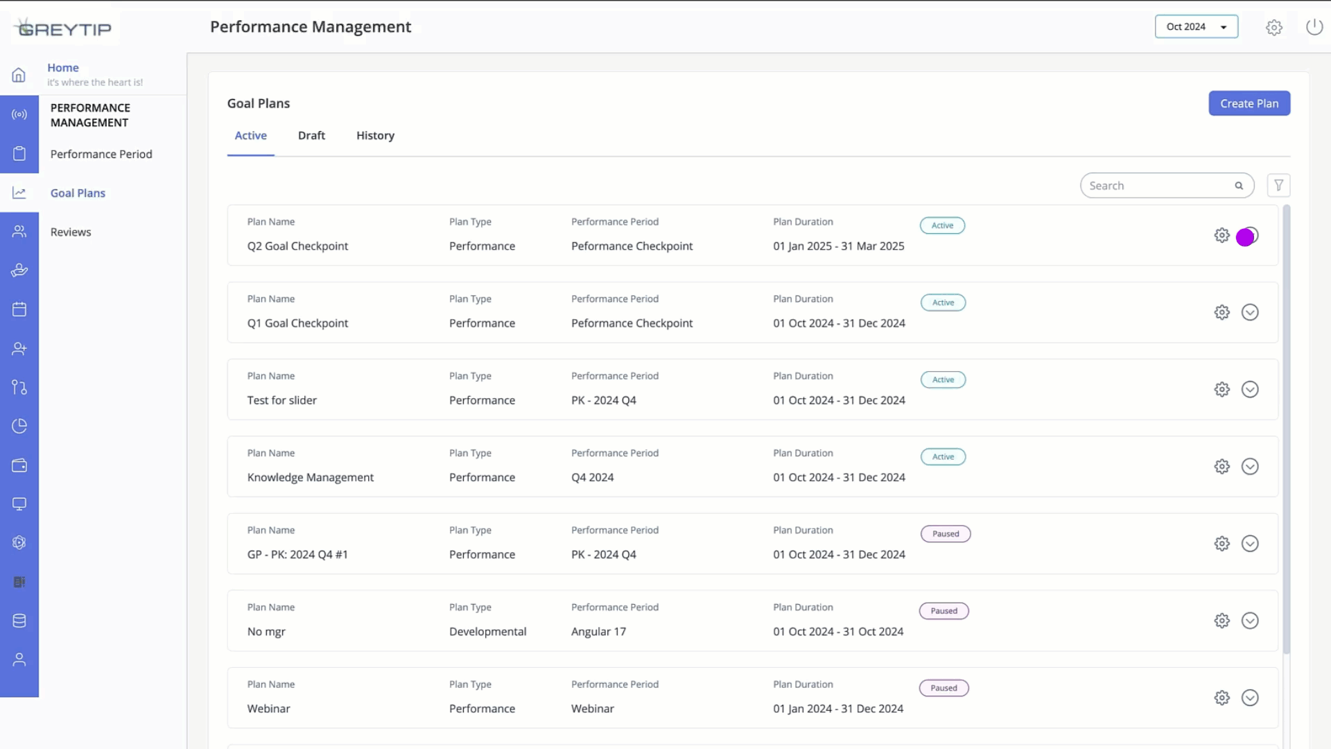Open the Home icon in sidebar
Image resolution: width=1331 pixels, height=749 pixels.
point(19,75)
